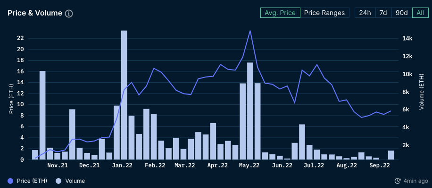Click the tall volume bar before Nov.21
Viewport: 432px width, 188px height.
coord(42,115)
